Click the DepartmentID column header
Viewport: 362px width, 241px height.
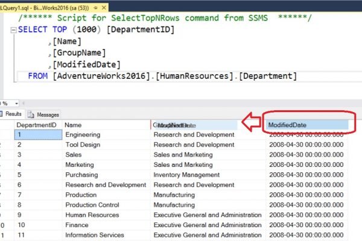39,125
